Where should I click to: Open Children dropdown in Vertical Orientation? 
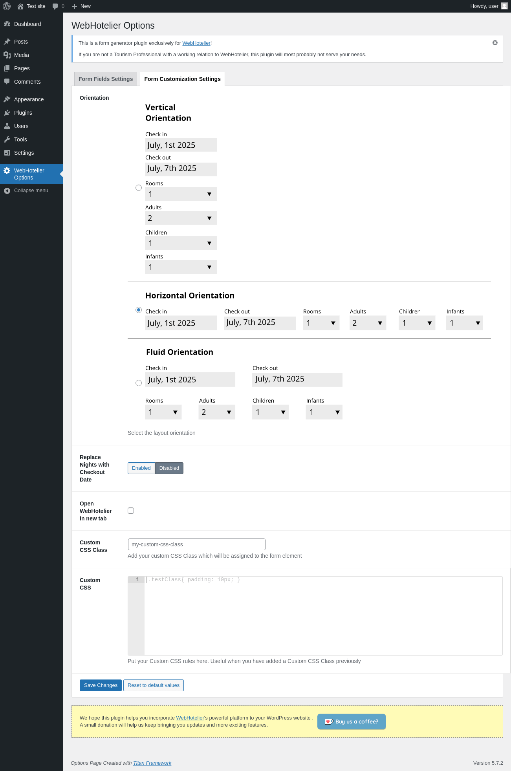pos(181,243)
